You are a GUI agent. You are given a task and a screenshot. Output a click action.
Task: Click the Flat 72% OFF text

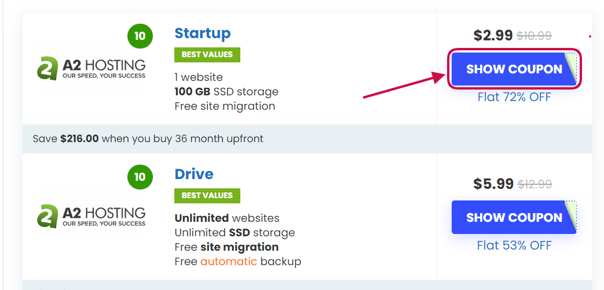(x=514, y=97)
